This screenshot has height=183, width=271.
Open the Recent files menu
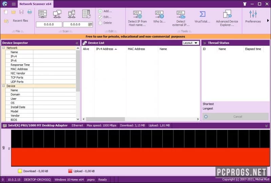click(x=20, y=21)
